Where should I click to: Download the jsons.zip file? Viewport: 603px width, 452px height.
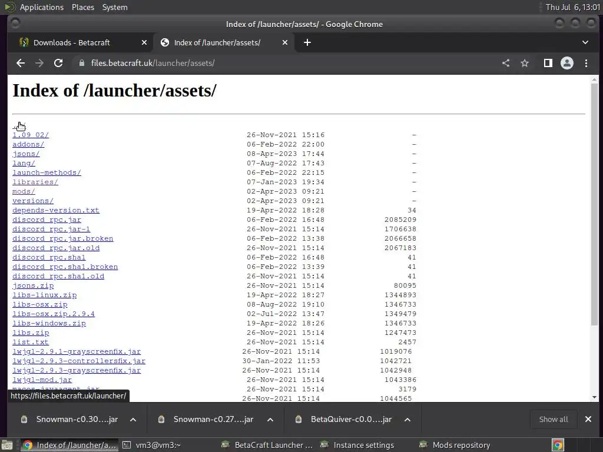[33, 285]
